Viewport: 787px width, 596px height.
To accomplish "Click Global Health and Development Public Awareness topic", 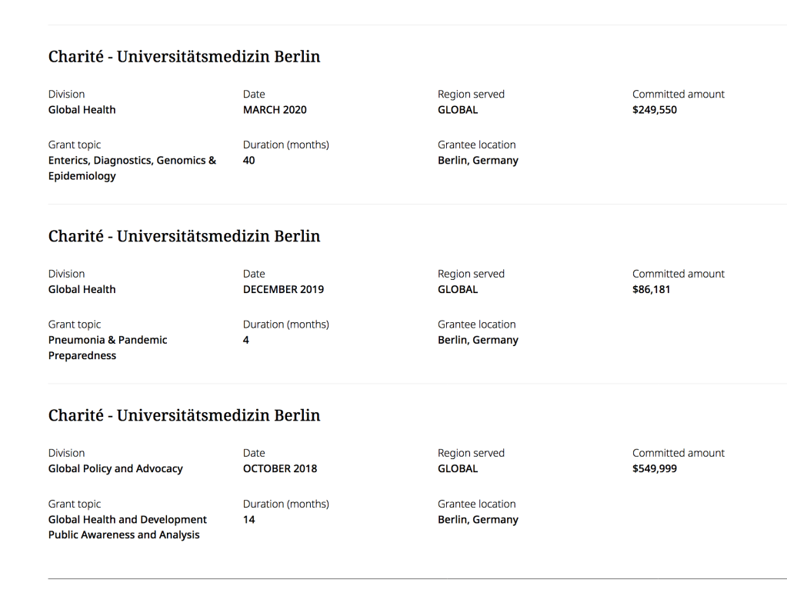I will 128,528.
